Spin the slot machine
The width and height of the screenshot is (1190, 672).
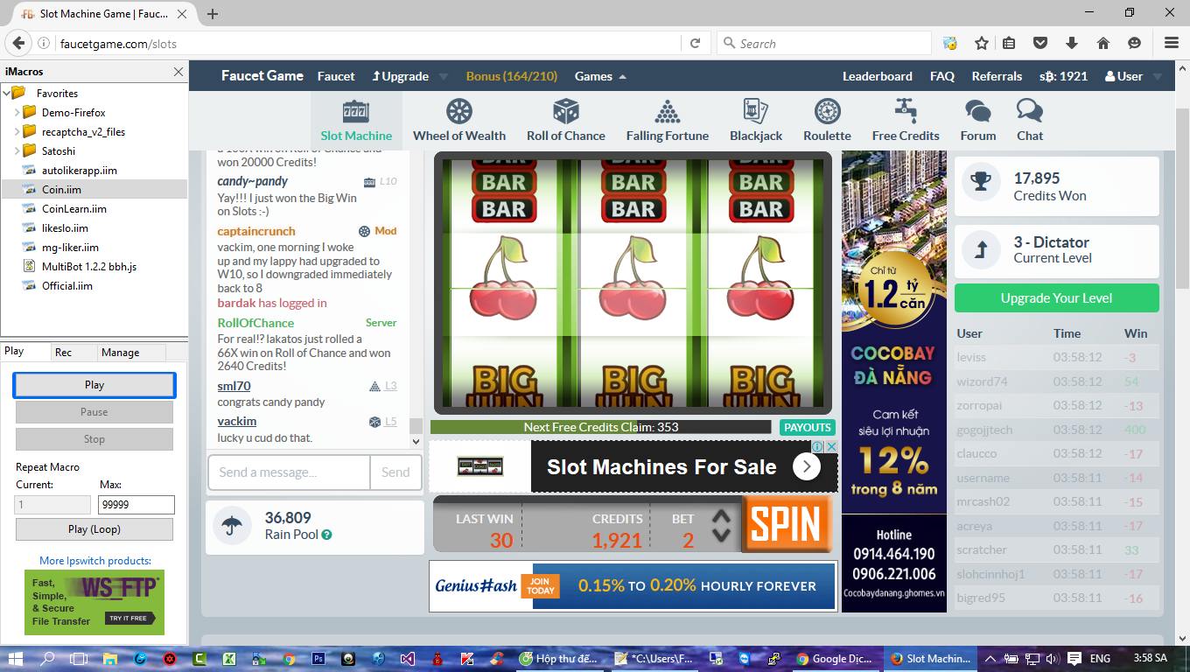coord(786,523)
